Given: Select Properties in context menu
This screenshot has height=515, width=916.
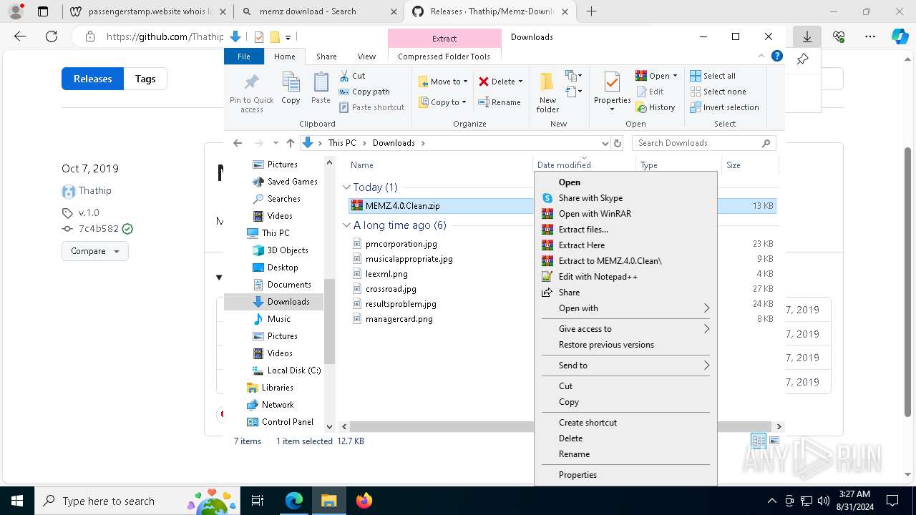Looking at the screenshot, I should pos(625,475).
